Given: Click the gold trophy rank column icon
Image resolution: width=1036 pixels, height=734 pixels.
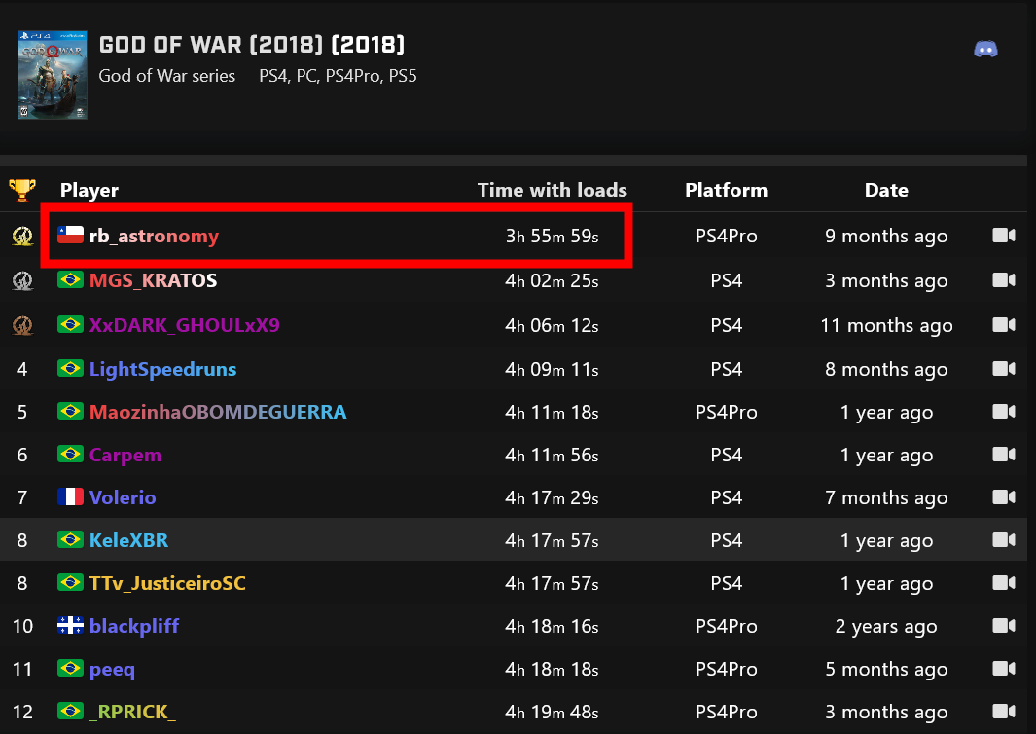Looking at the screenshot, I should (x=21, y=191).
